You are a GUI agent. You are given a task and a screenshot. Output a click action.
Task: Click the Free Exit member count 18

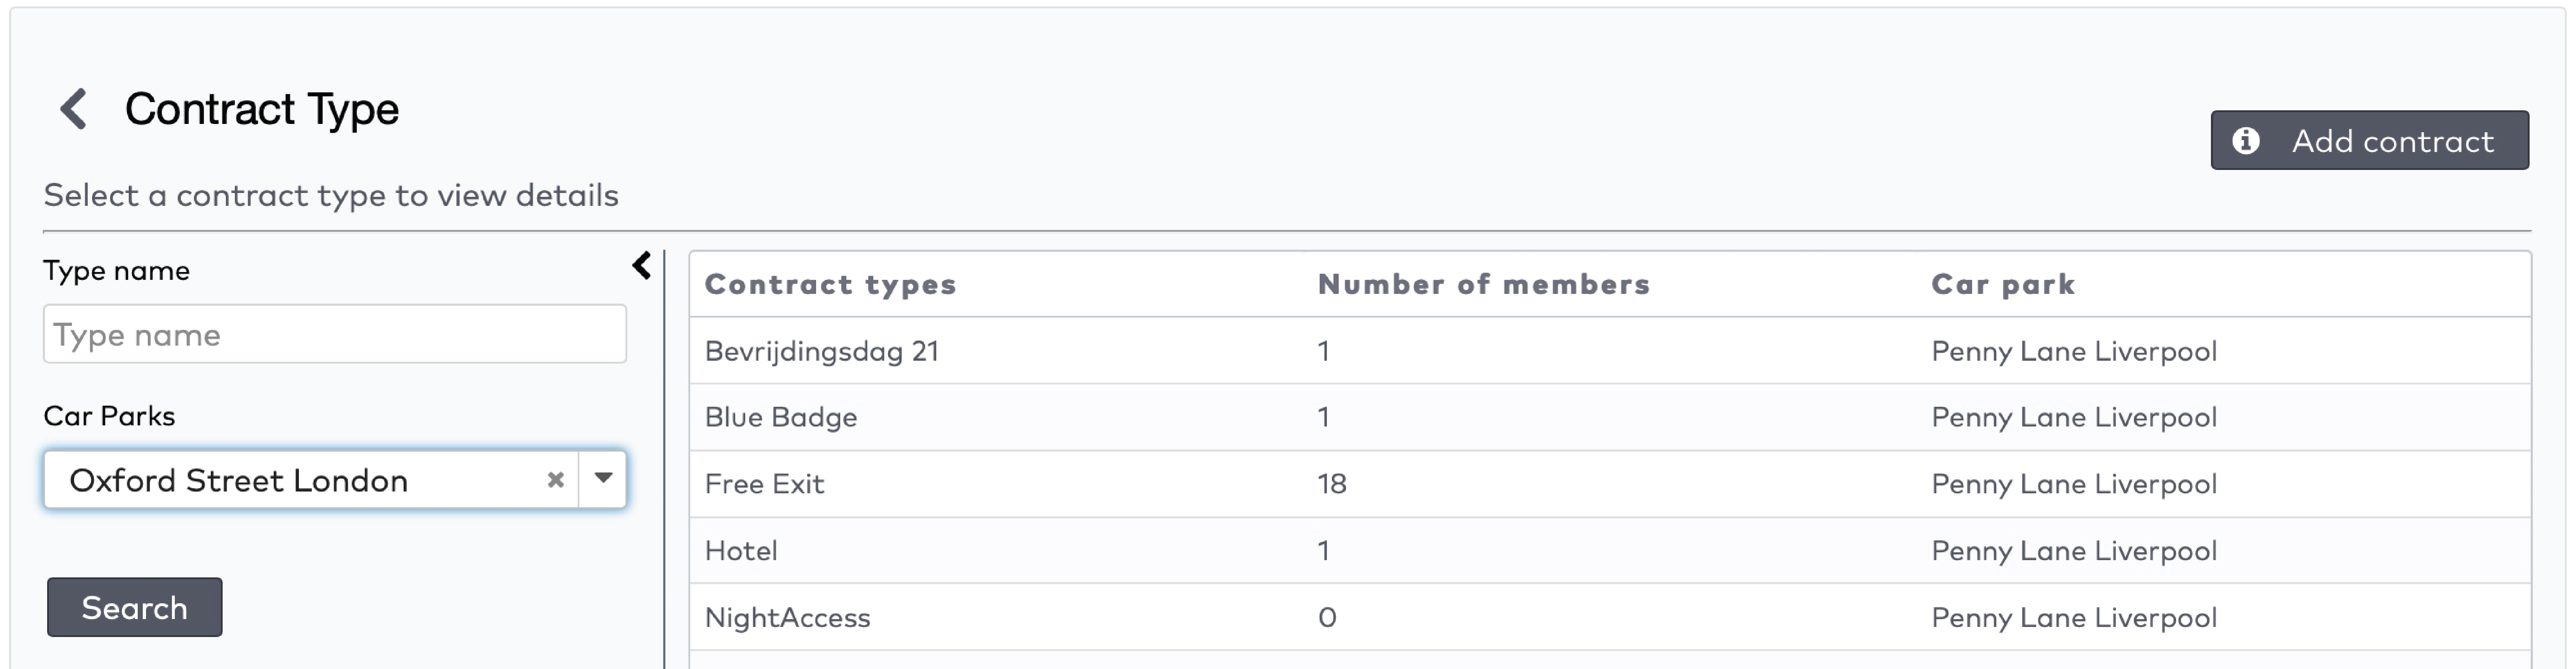coord(1331,484)
